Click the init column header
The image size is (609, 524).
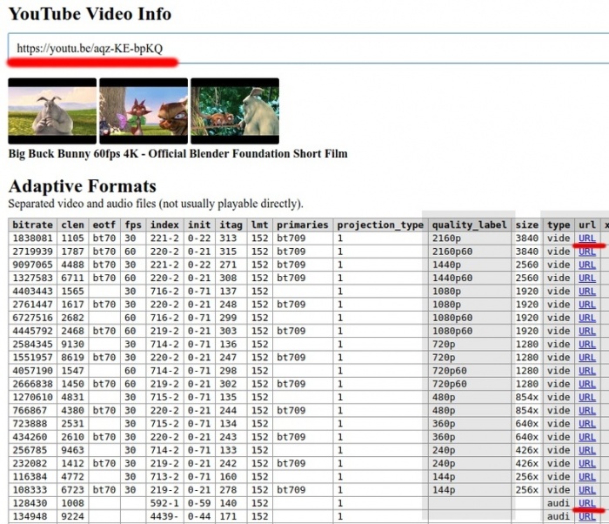point(199,225)
